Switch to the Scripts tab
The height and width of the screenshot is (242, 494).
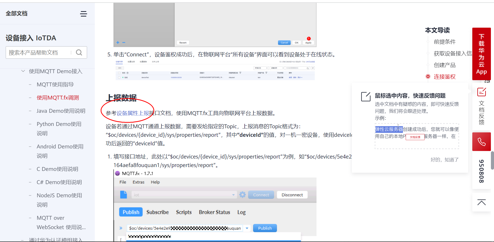click(184, 212)
